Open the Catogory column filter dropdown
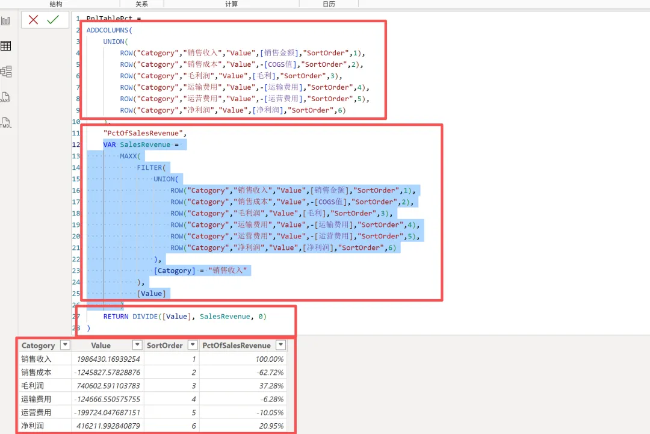This screenshot has height=434, width=650. [65, 345]
